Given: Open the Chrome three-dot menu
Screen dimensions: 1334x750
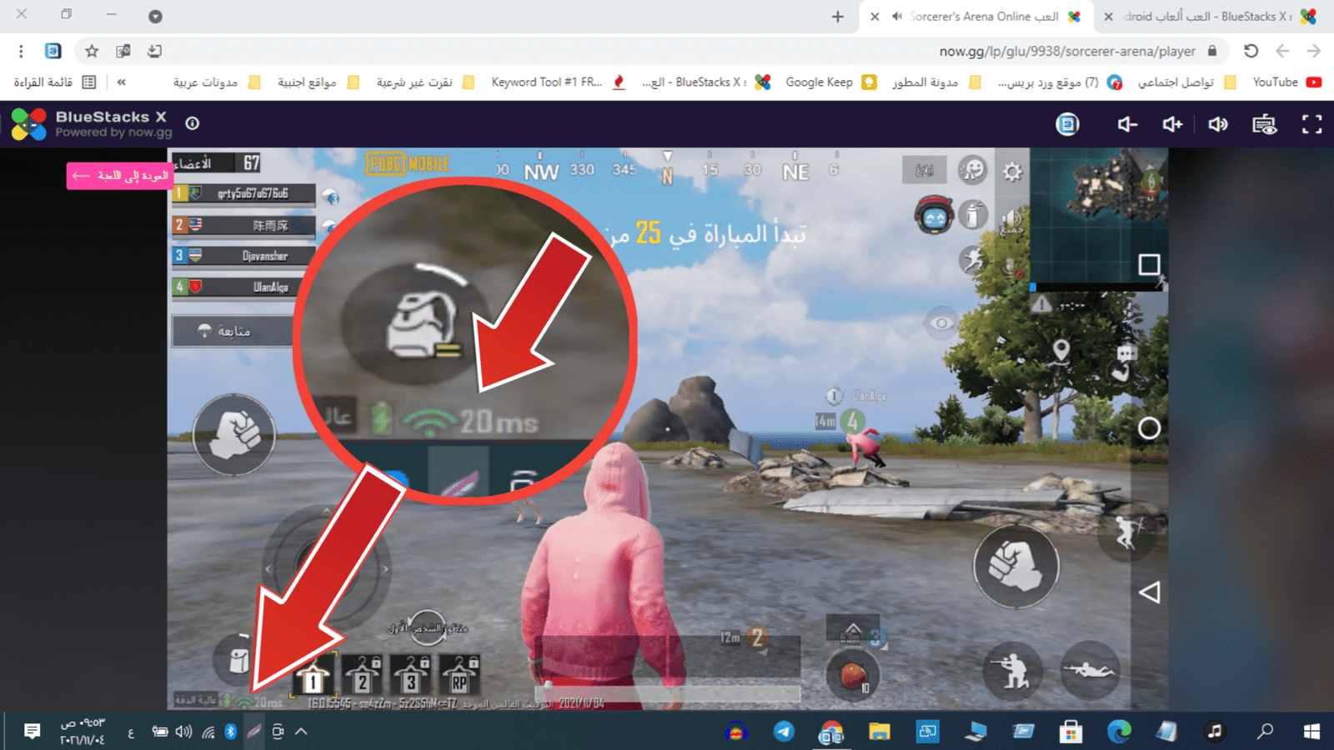Looking at the screenshot, I should [21, 51].
